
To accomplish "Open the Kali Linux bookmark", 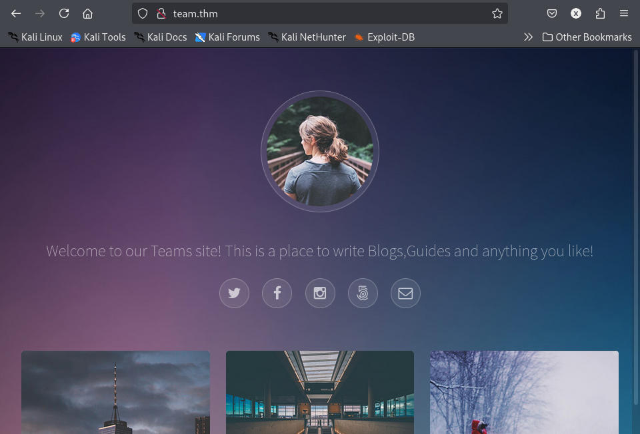I will pyautogui.click(x=35, y=37).
